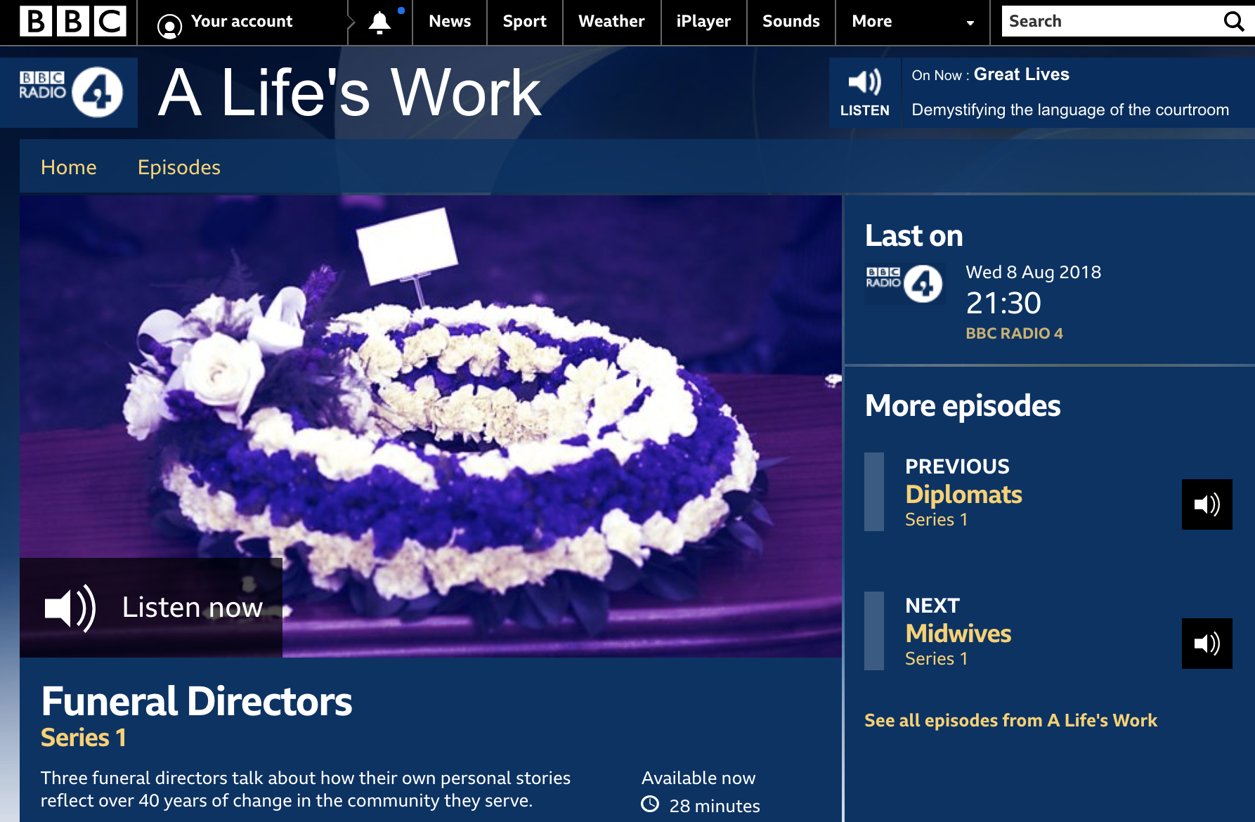Open the Midwives next episode link
Viewport: 1255px width, 822px height.
coord(958,634)
